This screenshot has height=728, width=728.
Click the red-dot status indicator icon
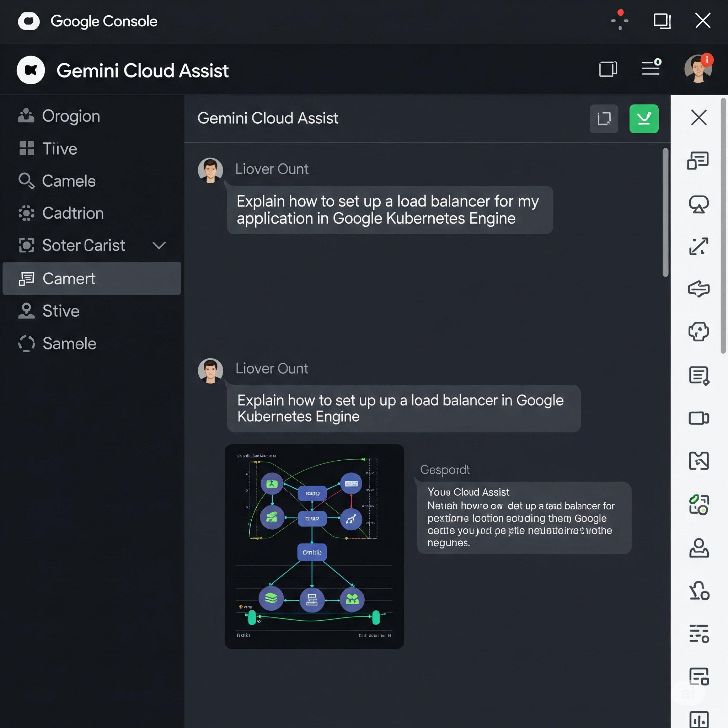[x=620, y=20]
